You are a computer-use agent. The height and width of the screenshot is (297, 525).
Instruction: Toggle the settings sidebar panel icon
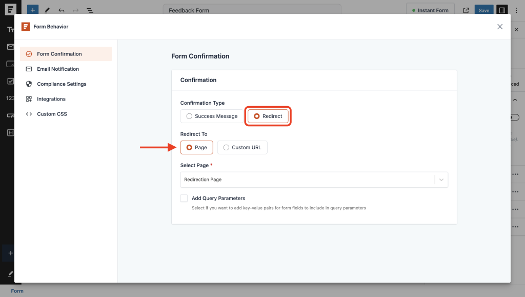tap(501, 10)
